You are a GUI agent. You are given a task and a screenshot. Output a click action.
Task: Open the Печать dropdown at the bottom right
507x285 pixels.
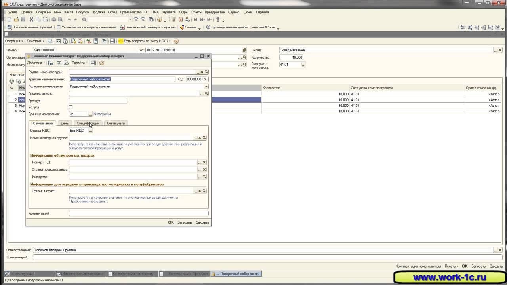point(451,266)
